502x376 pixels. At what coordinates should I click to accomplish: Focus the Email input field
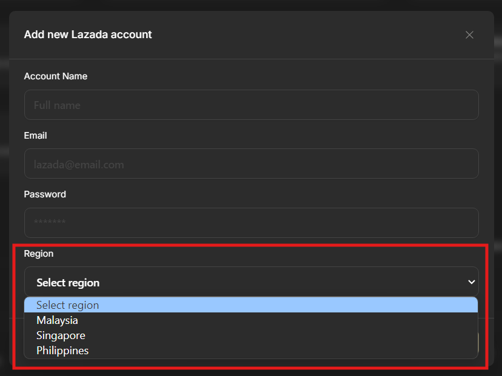coord(252,163)
